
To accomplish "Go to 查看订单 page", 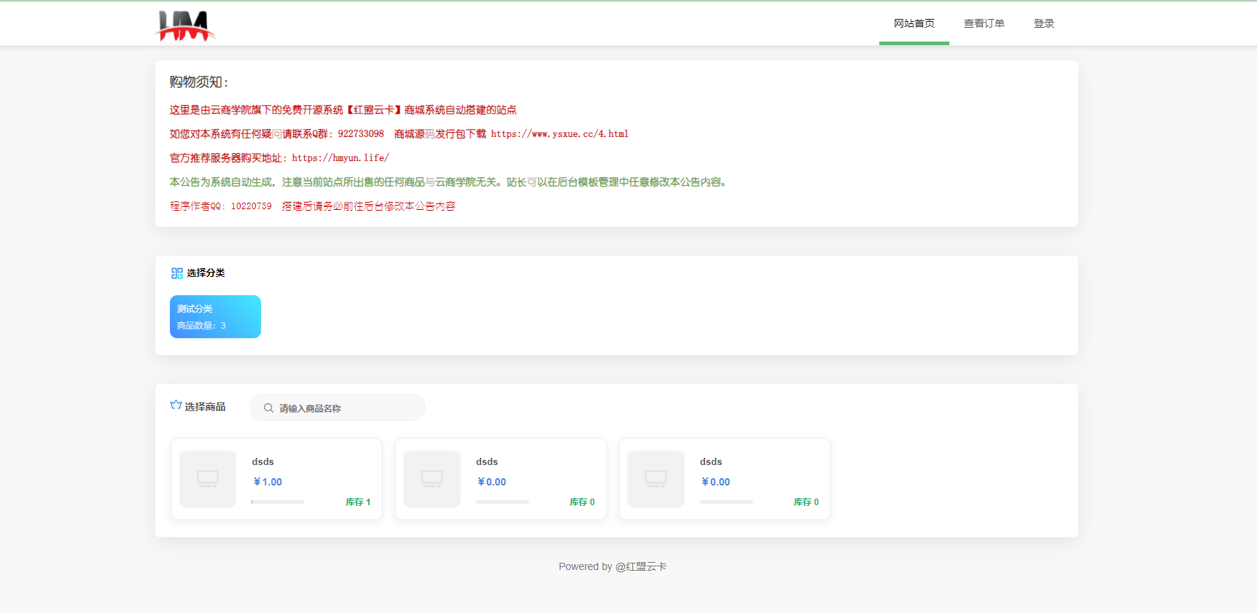I will 984,23.
